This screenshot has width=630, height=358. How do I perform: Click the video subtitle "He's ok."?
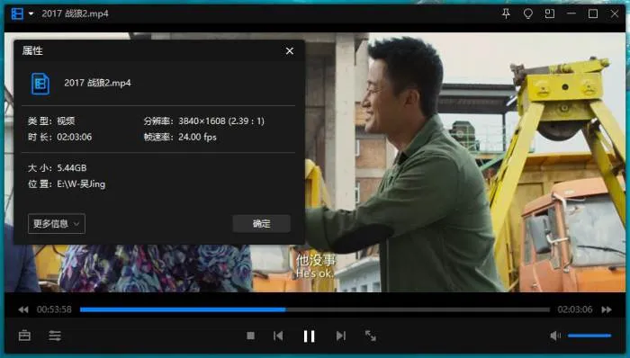tap(315, 273)
